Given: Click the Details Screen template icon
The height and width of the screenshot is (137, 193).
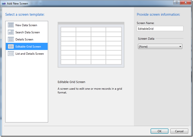Looking at the screenshot, I should click(x=11, y=39).
